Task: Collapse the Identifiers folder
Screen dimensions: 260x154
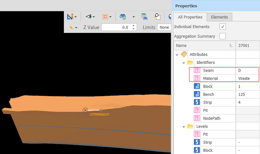Action: pos(184,63)
